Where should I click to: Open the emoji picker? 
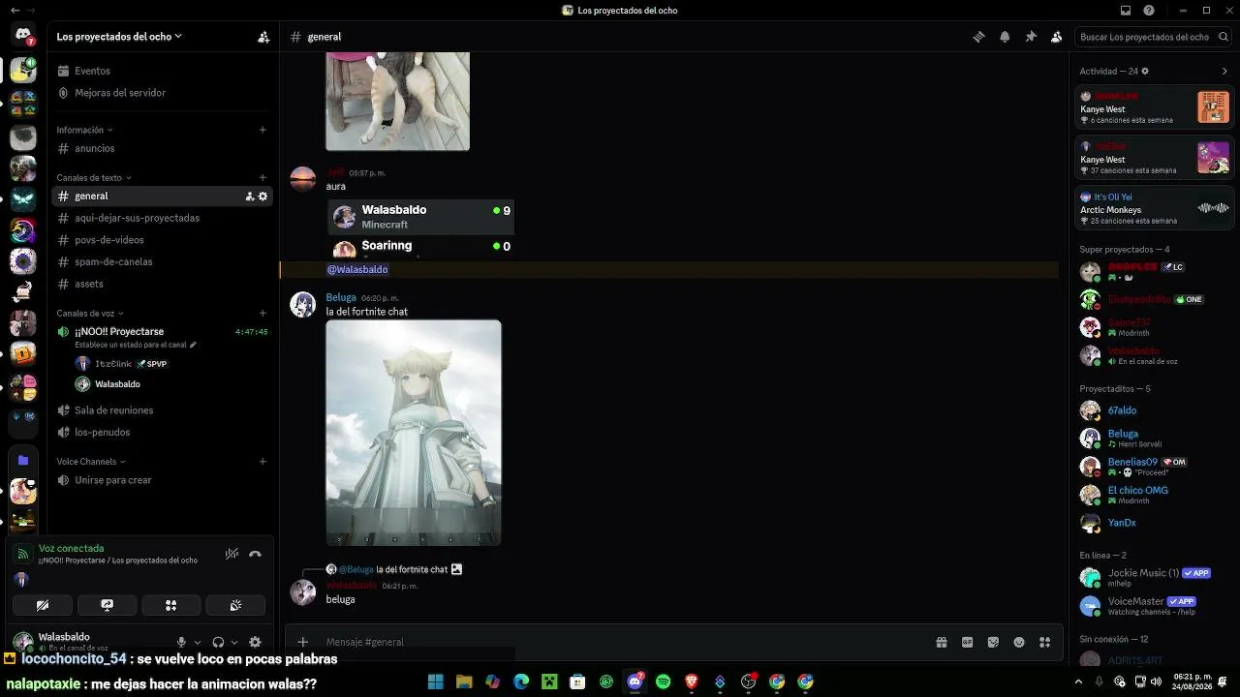click(x=1019, y=642)
